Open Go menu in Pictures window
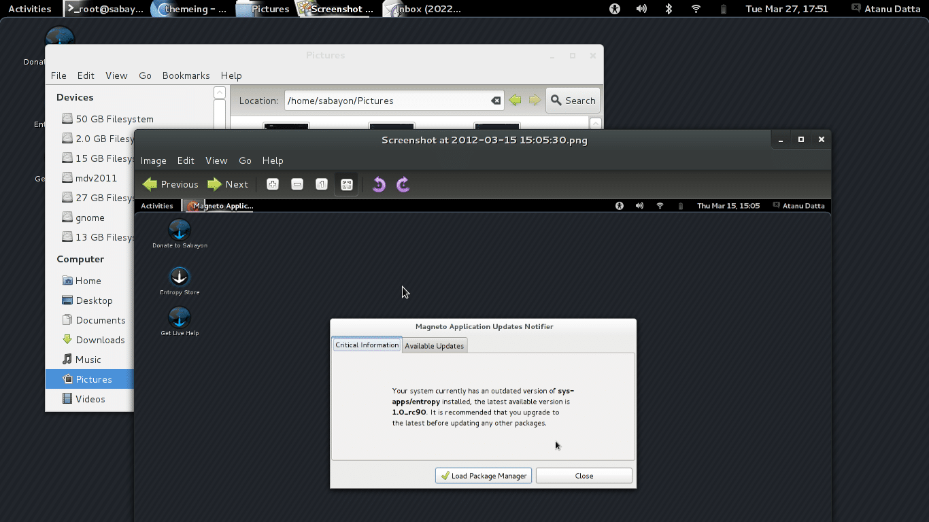 [x=145, y=75]
